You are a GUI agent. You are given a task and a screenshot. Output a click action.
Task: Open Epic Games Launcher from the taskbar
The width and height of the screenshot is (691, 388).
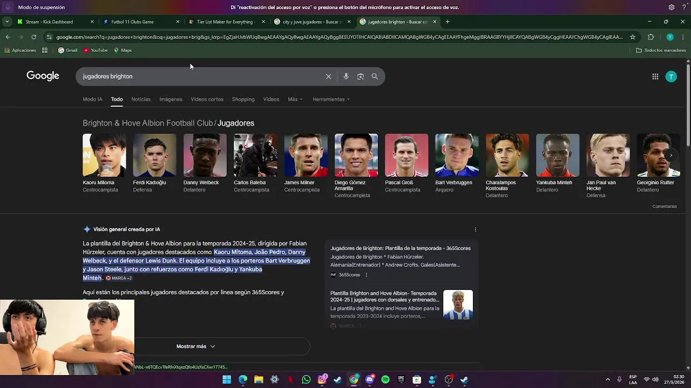pyautogui.click(x=401, y=380)
